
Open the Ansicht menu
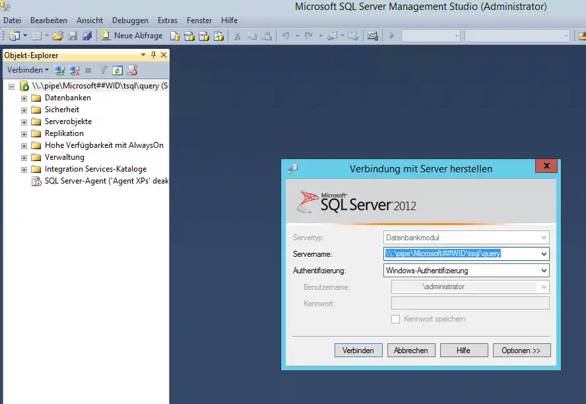90,20
